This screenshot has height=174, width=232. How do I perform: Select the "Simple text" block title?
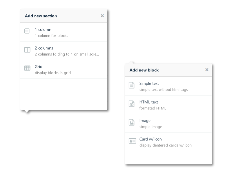click(149, 84)
